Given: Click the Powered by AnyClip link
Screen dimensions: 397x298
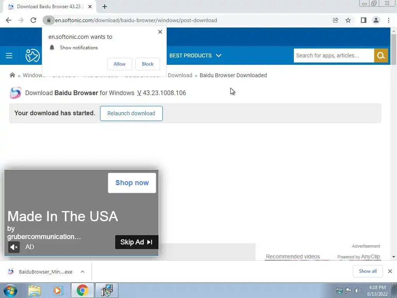Looking at the screenshot, I should [359, 257].
